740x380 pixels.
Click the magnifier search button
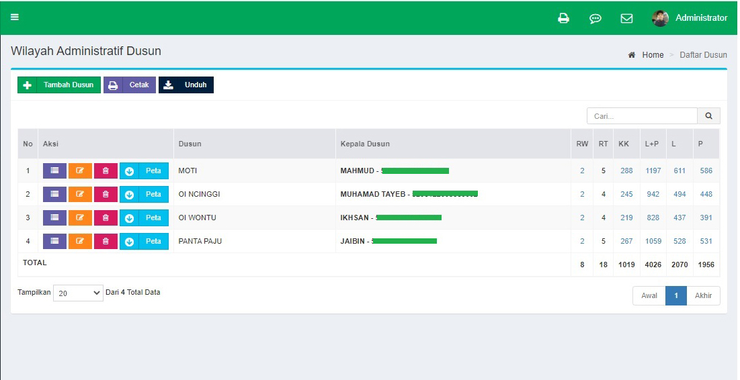(708, 116)
